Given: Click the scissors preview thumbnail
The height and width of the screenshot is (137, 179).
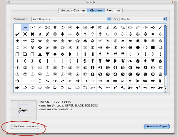Looking at the screenshot, I should click(23, 111).
